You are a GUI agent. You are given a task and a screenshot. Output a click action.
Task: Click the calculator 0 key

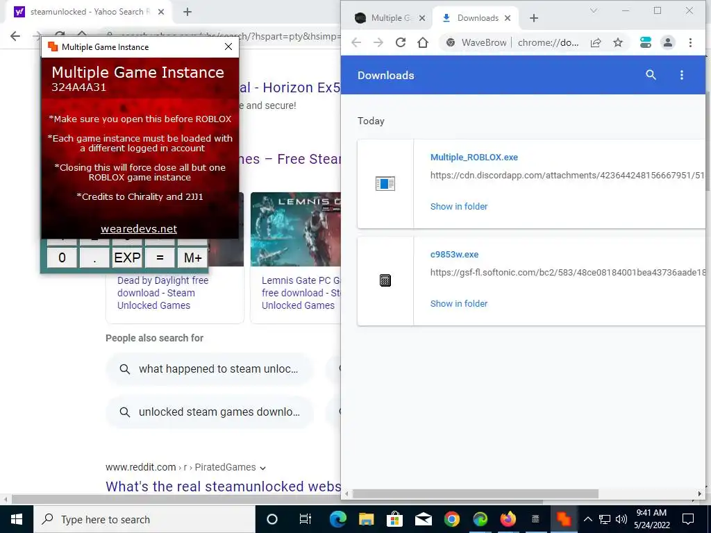coord(62,257)
